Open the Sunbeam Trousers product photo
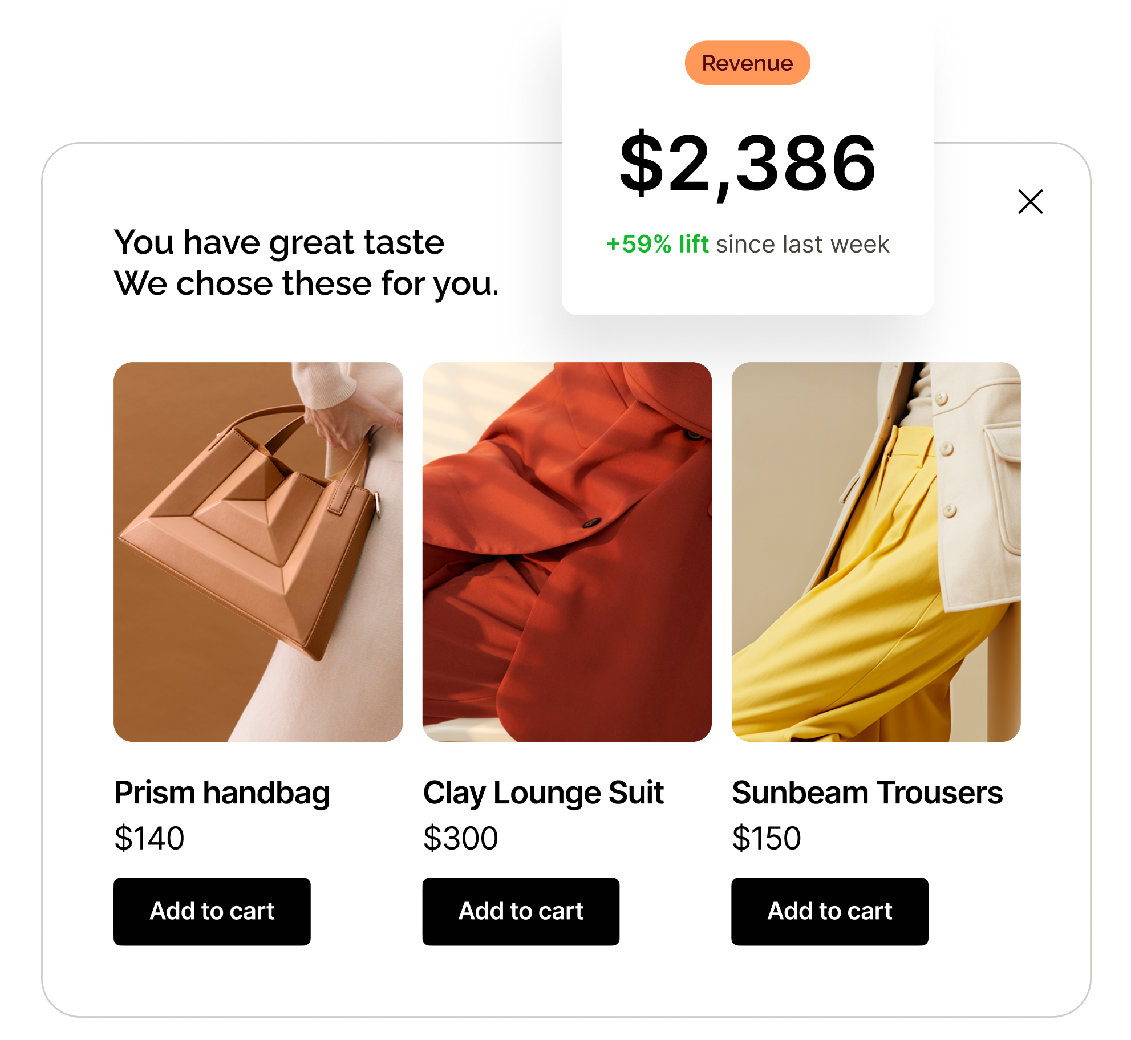 (x=876, y=551)
